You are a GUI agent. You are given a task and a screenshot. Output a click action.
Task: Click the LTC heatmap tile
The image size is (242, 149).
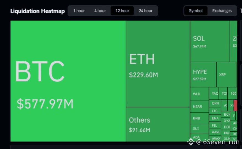(x=215, y=111)
